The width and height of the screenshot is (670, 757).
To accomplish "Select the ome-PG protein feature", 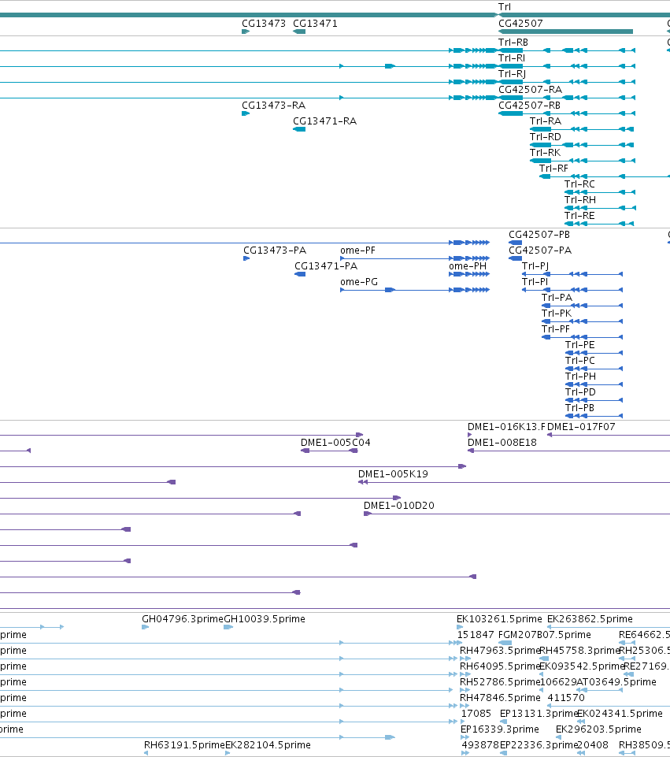I will pos(359,282).
